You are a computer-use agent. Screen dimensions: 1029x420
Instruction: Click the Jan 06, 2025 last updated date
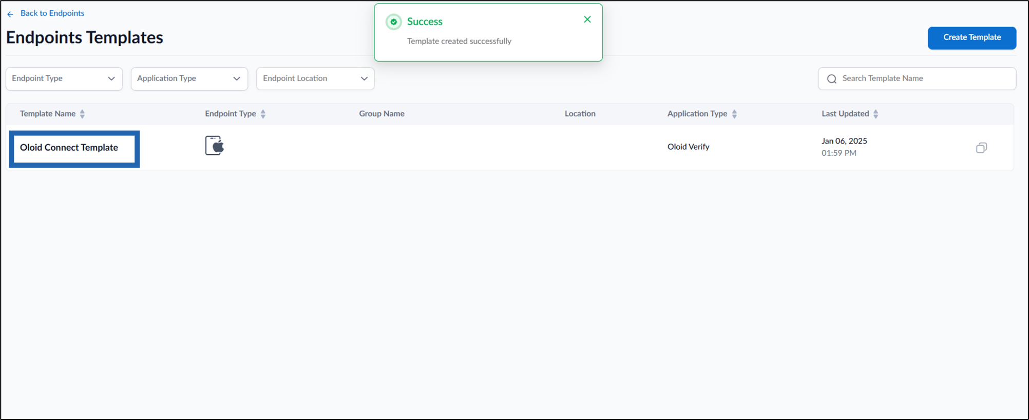coord(844,141)
